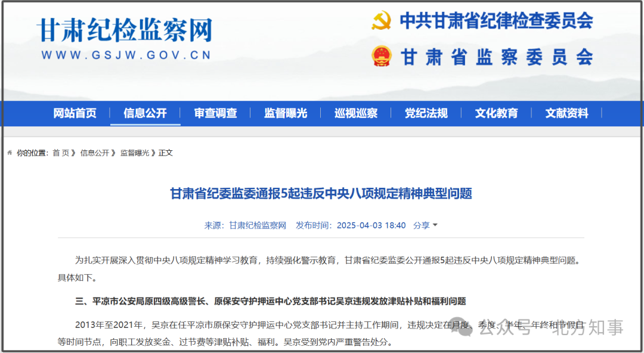The image size is (644, 353).
Task: Click the national emblem beside 甘肃省监察委员会
Action: [x=382, y=56]
